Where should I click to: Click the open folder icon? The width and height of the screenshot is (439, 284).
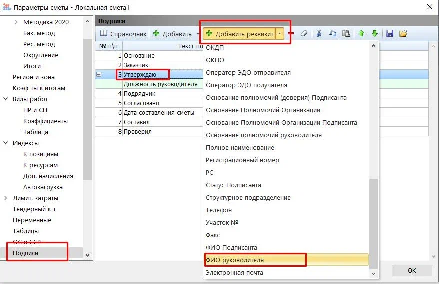pos(403,34)
